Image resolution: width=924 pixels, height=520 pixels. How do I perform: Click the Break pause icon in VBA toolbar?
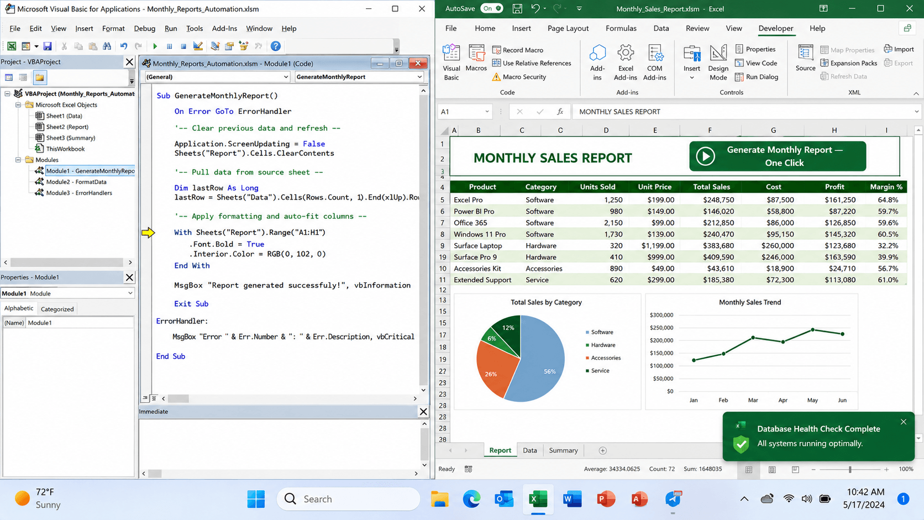click(169, 46)
